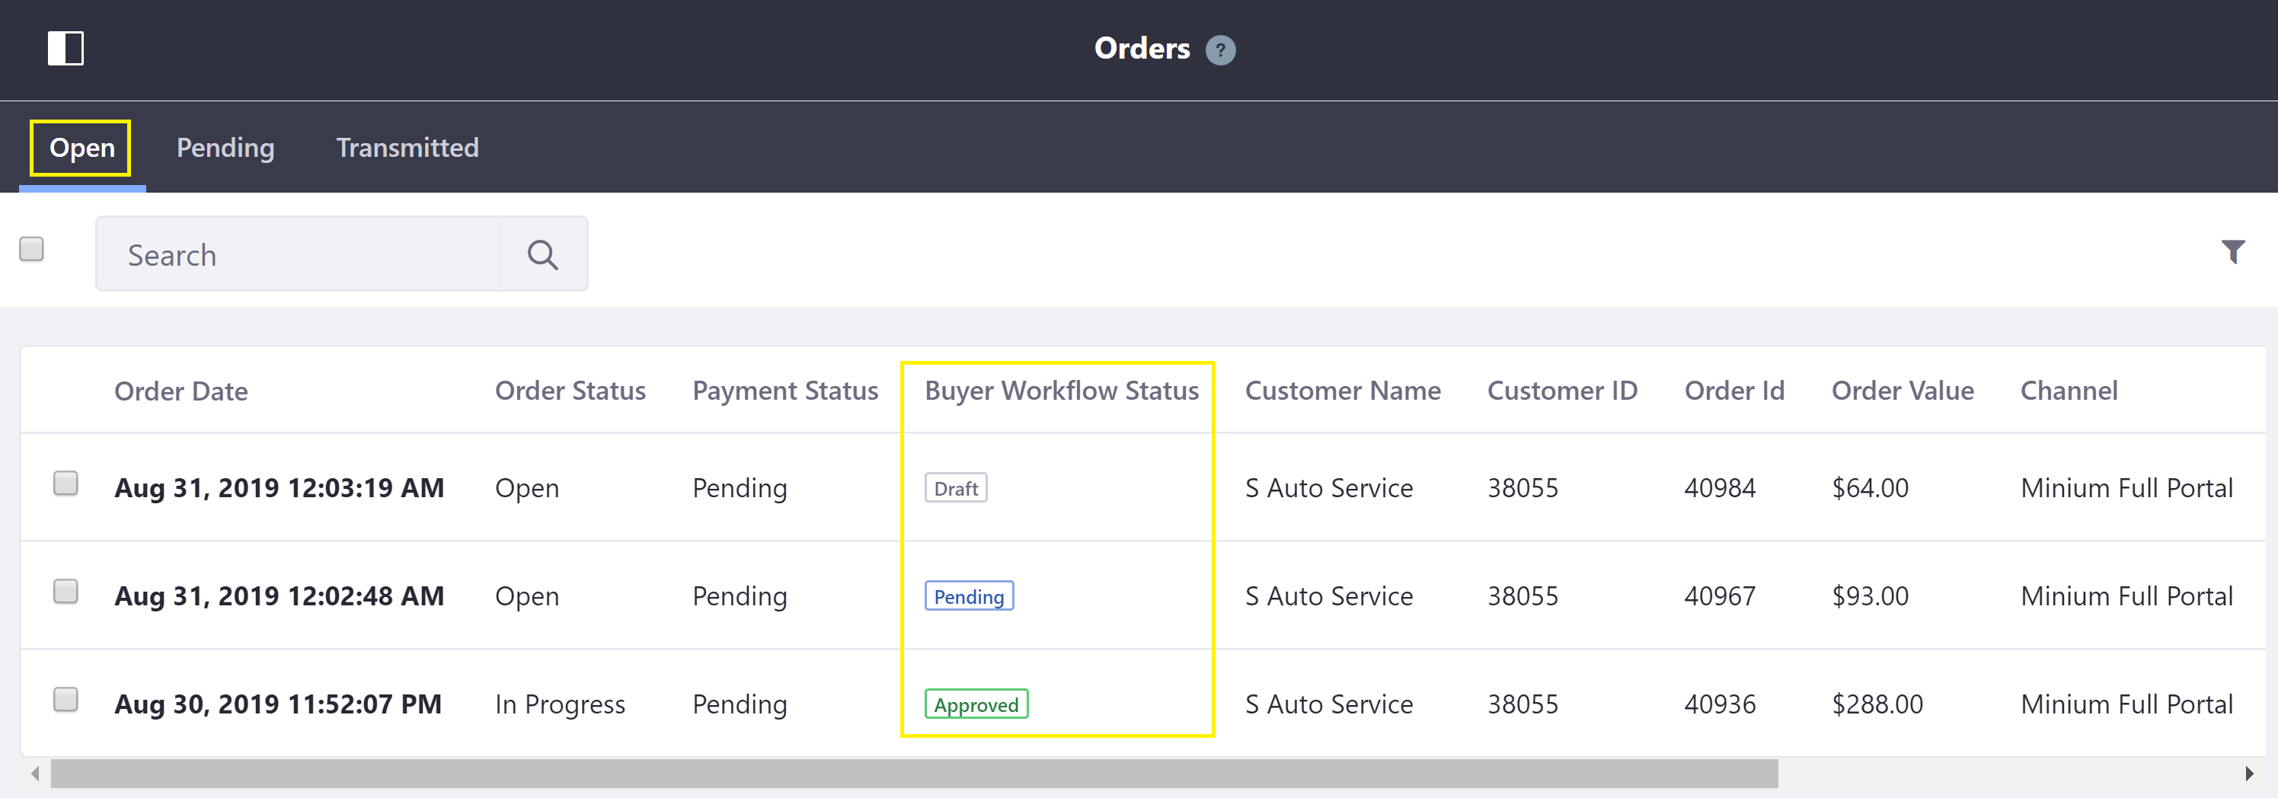This screenshot has height=798, width=2278.
Task: Click the Orders page title
Action: [1142, 49]
